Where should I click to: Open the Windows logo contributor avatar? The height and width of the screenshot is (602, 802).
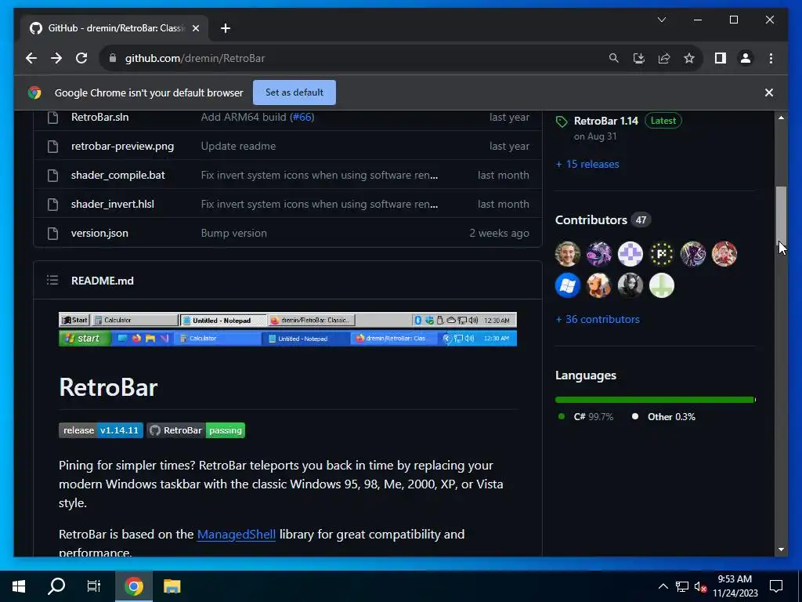568,285
